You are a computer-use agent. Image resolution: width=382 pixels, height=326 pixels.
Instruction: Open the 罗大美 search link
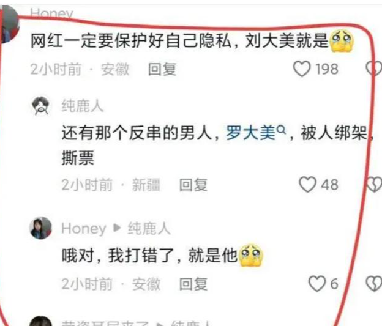pyautogui.click(x=251, y=133)
